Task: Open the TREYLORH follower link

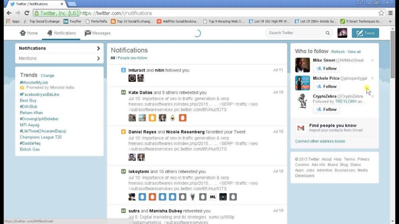Action: pyautogui.click(x=346, y=101)
